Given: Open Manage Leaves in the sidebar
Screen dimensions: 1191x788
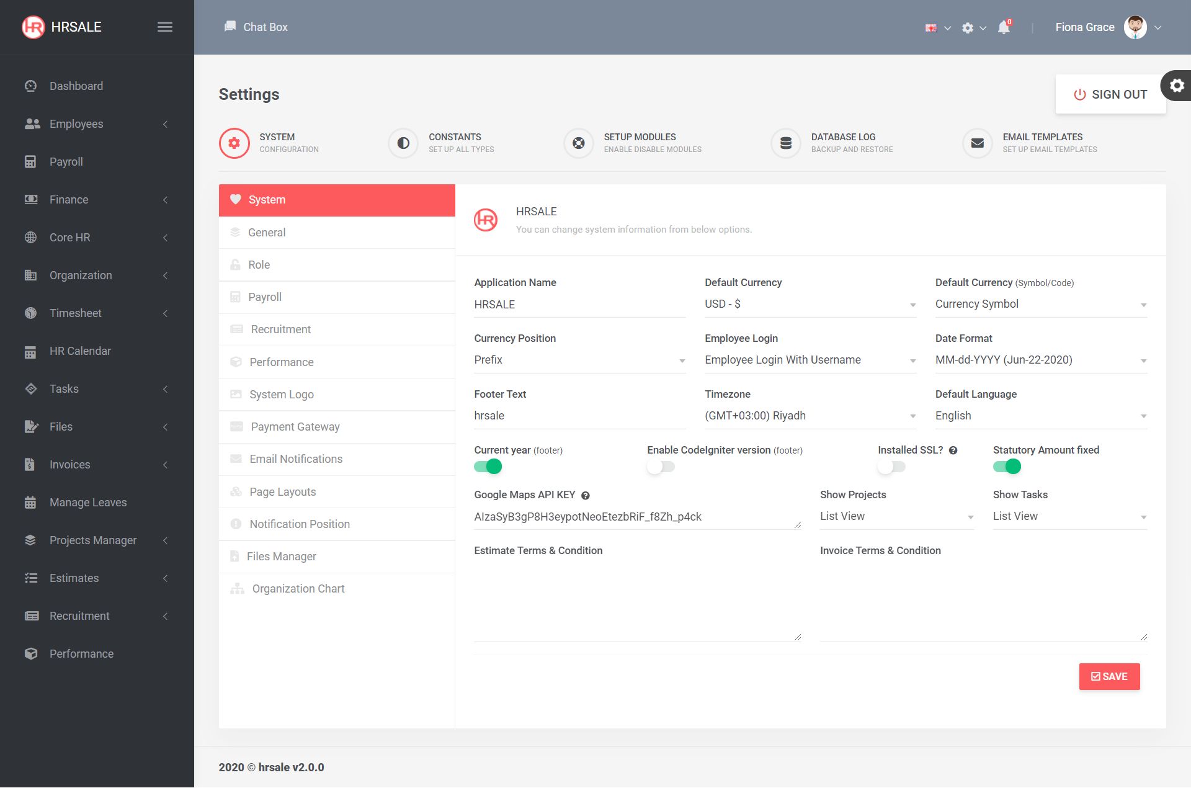Looking at the screenshot, I should click(x=88, y=503).
